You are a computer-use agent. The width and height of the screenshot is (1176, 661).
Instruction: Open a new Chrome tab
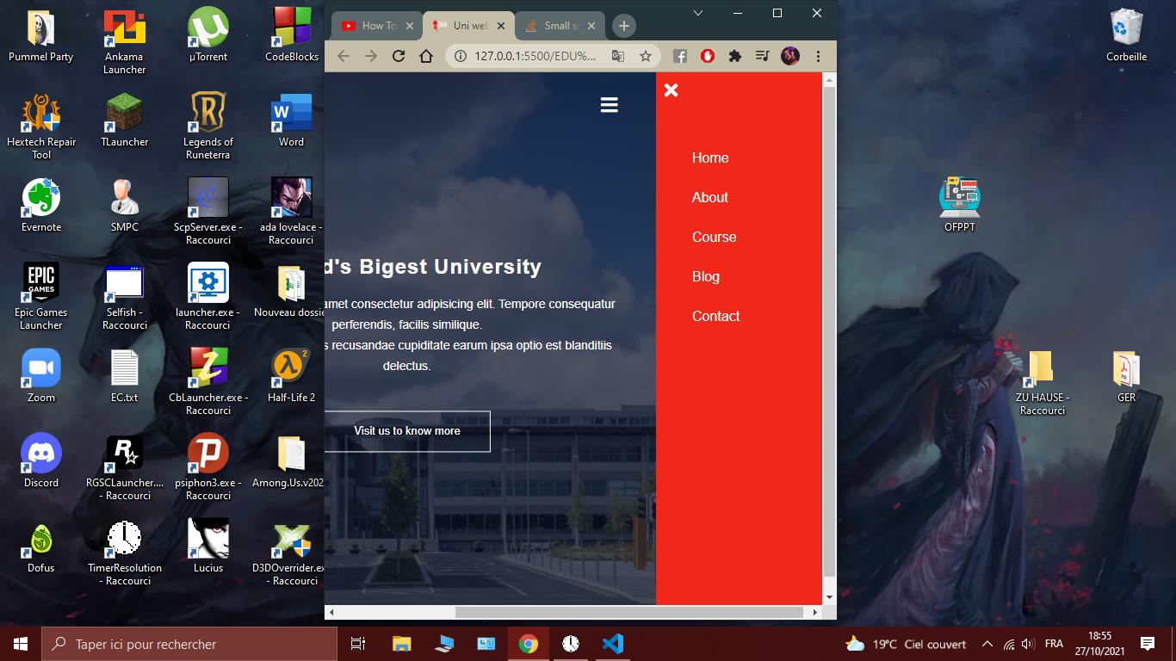point(624,26)
